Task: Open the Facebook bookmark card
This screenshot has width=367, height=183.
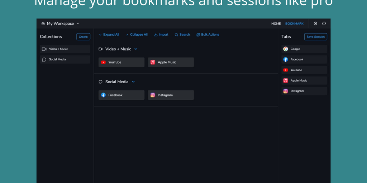Action: pos(121,95)
